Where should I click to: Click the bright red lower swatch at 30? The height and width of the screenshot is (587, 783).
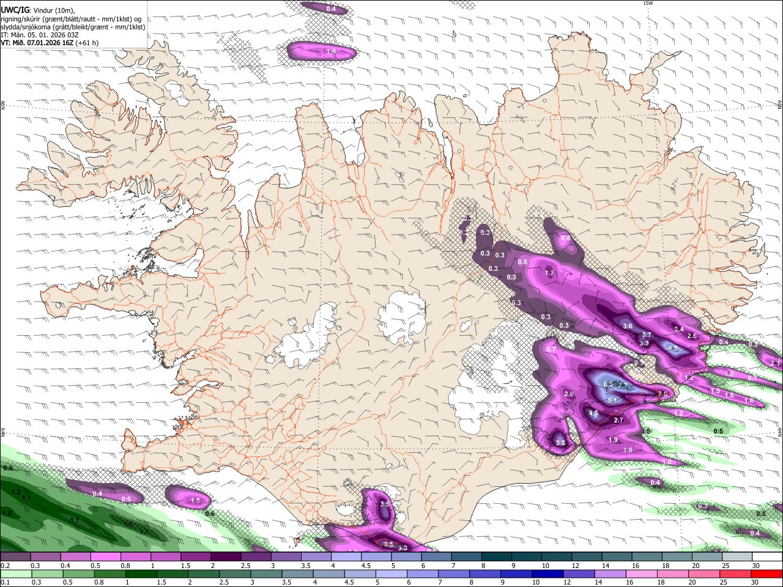tap(766, 574)
